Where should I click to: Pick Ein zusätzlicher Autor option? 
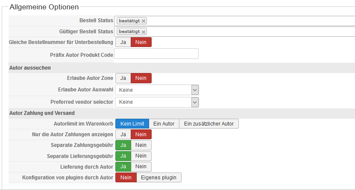click(209, 124)
